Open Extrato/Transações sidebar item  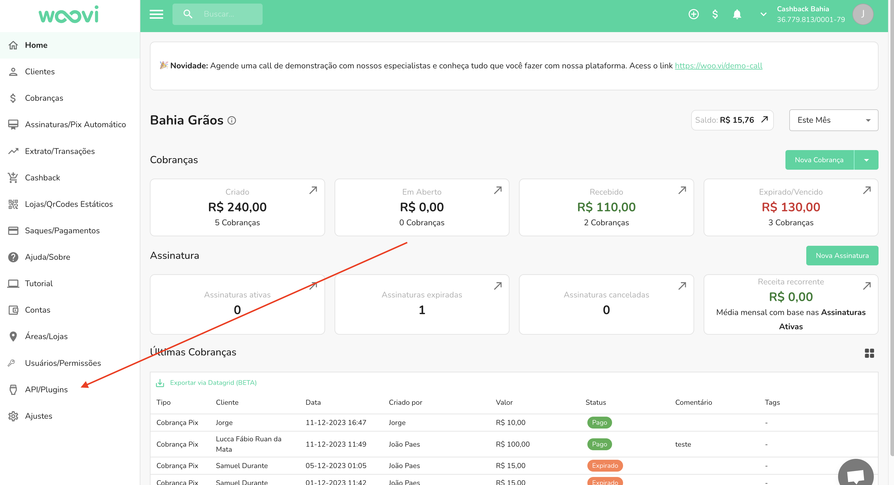point(60,151)
